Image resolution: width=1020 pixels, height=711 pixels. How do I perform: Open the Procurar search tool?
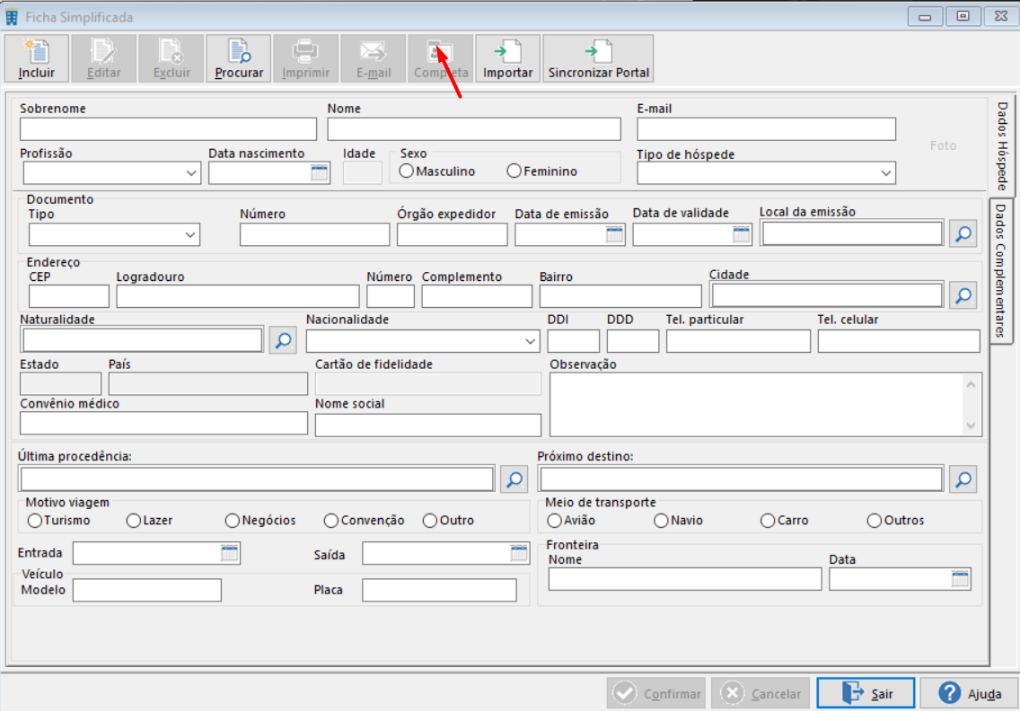tap(239, 58)
